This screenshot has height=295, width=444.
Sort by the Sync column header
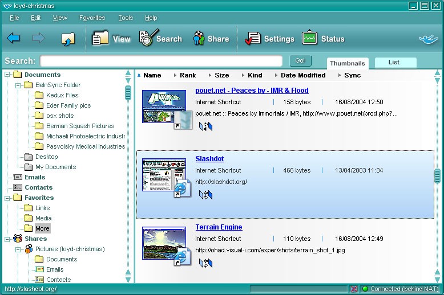[352, 75]
